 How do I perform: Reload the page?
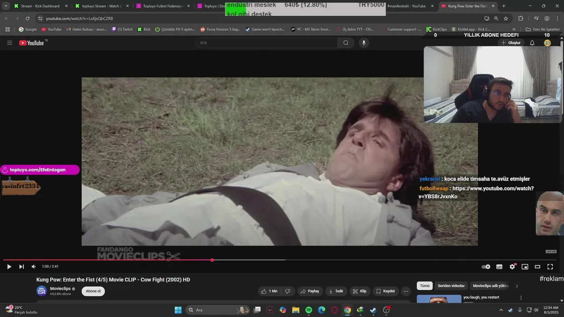(27, 18)
